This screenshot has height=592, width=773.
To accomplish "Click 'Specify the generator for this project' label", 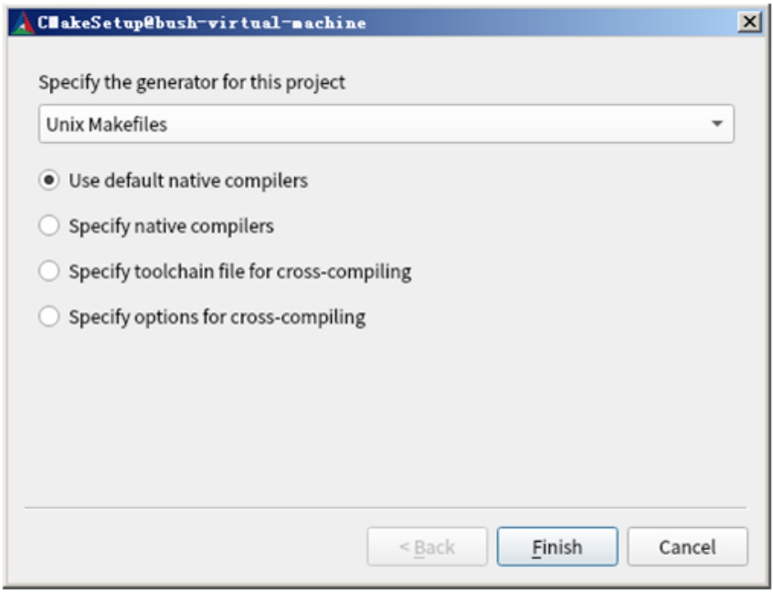I will tap(192, 82).
